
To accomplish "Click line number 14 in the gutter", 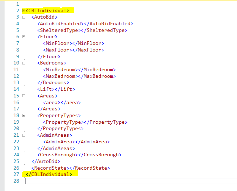I will click(16, 89).
